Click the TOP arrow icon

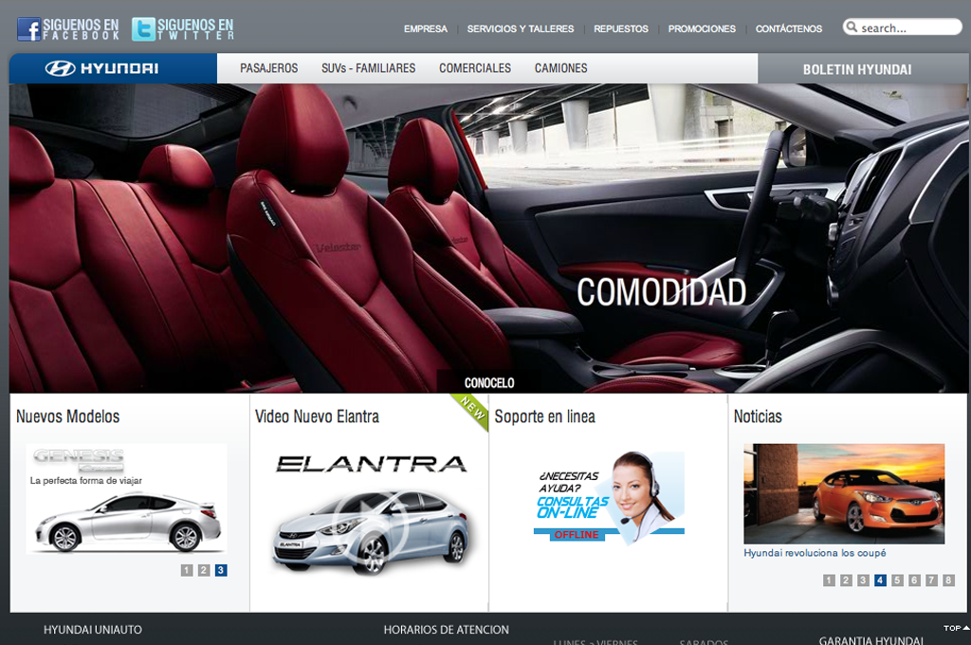pos(956,628)
